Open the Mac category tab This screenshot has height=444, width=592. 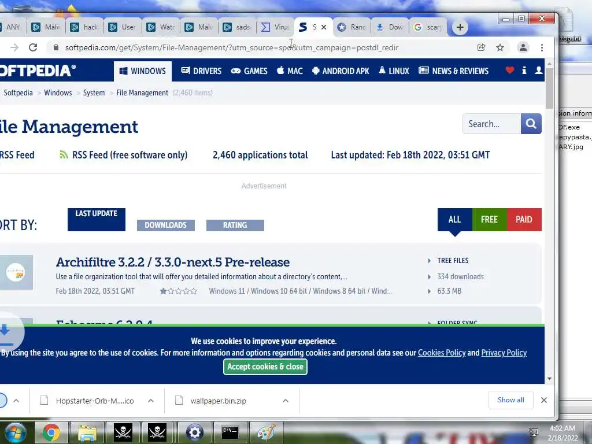pyautogui.click(x=290, y=71)
